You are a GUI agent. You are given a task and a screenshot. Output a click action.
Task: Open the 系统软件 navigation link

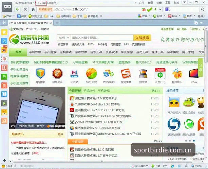coord(81,52)
